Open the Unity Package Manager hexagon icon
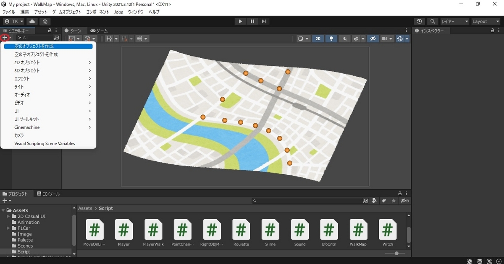 coord(45,21)
